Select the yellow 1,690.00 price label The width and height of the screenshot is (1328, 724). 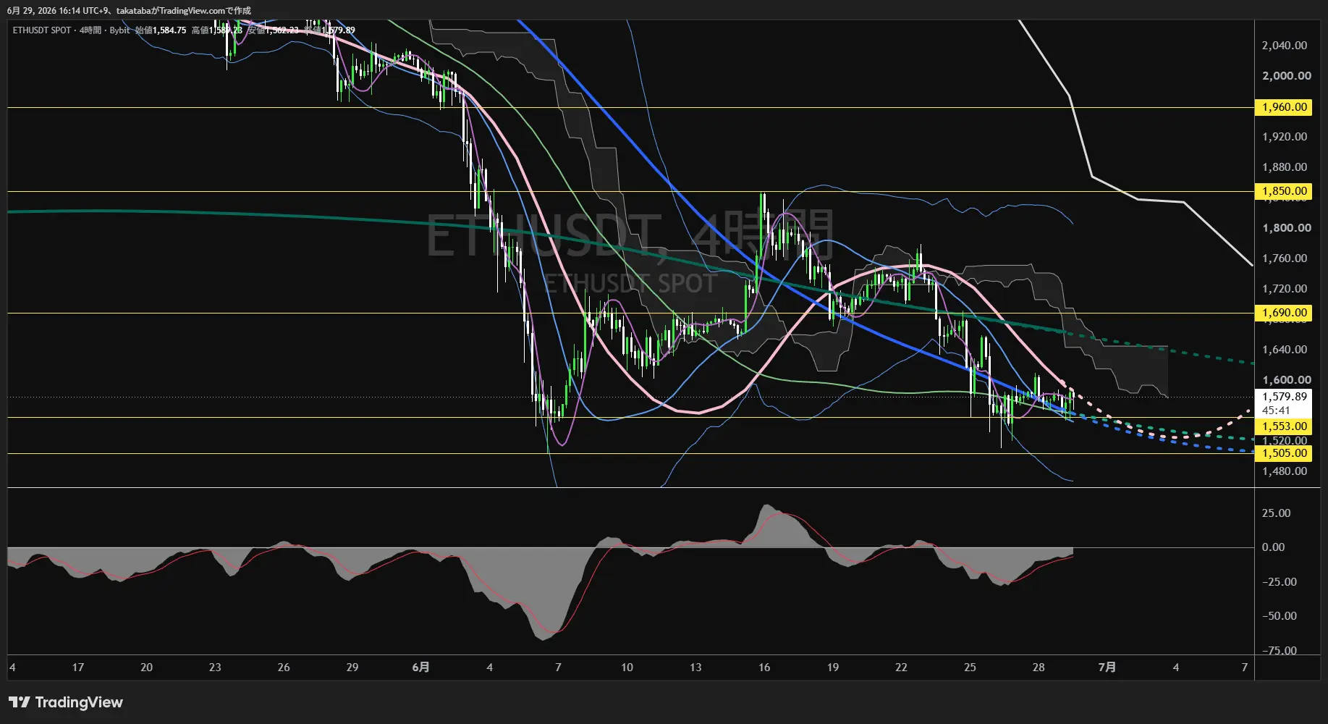[1285, 313]
